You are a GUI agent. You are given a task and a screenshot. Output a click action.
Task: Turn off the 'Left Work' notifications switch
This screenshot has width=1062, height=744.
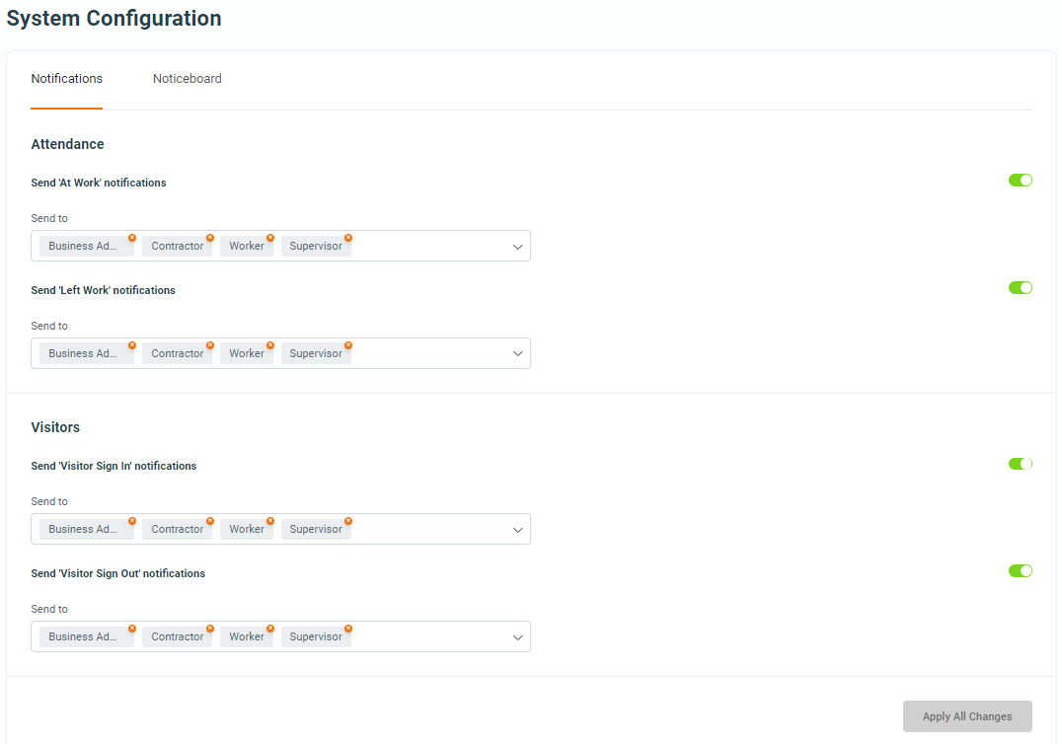[x=1020, y=287]
